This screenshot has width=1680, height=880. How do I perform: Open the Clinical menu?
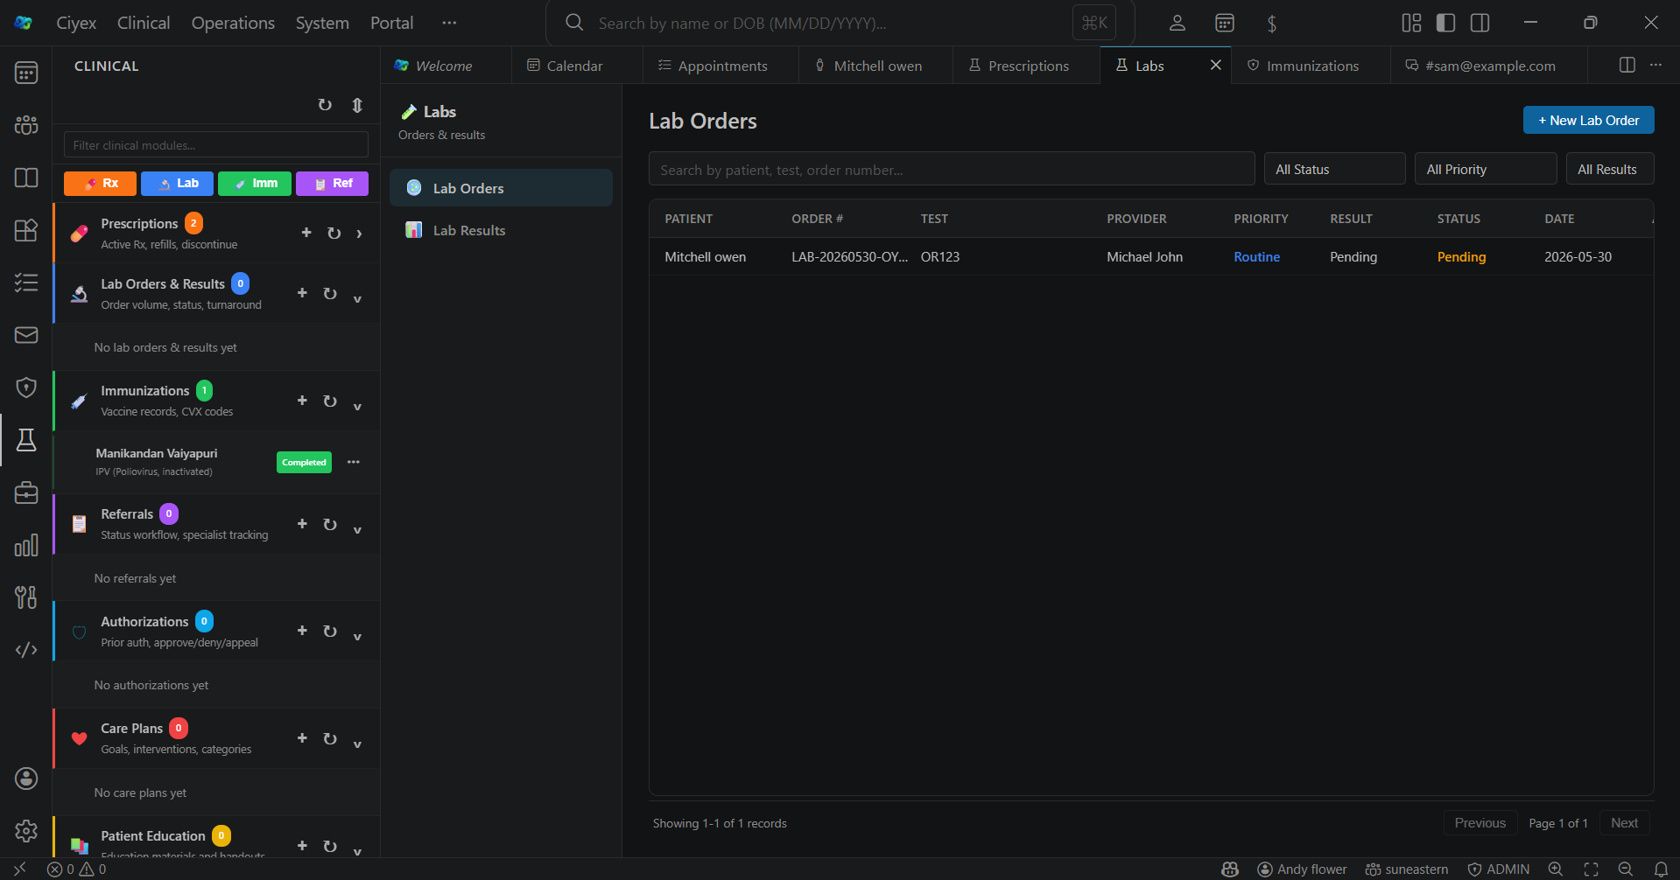click(x=144, y=23)
